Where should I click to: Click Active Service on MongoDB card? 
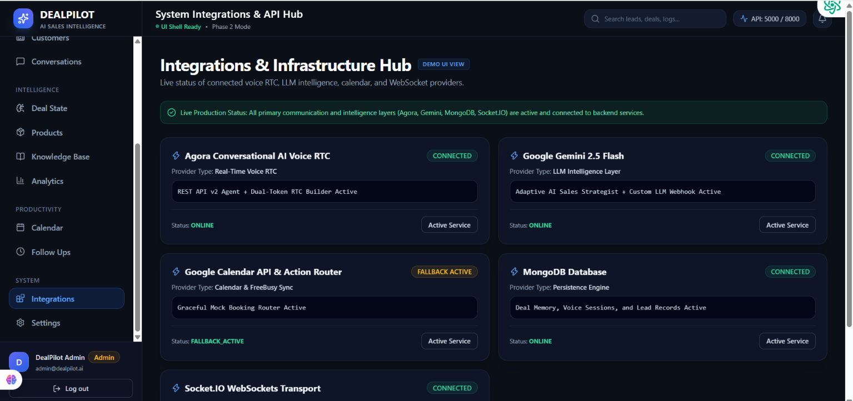787,341
